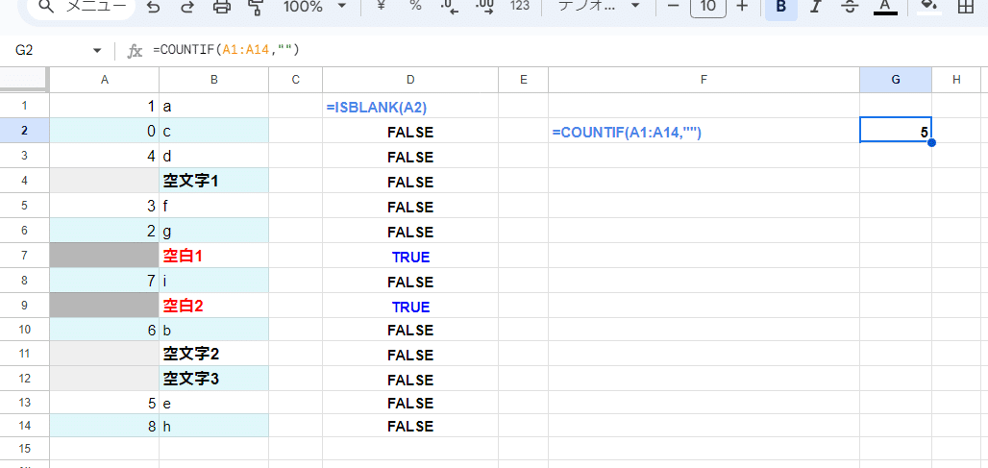Image resolution: width=988 pixels, height=468 pixels.
Task: Select the dark gray blank cell A7
Action: coord(104,255)
